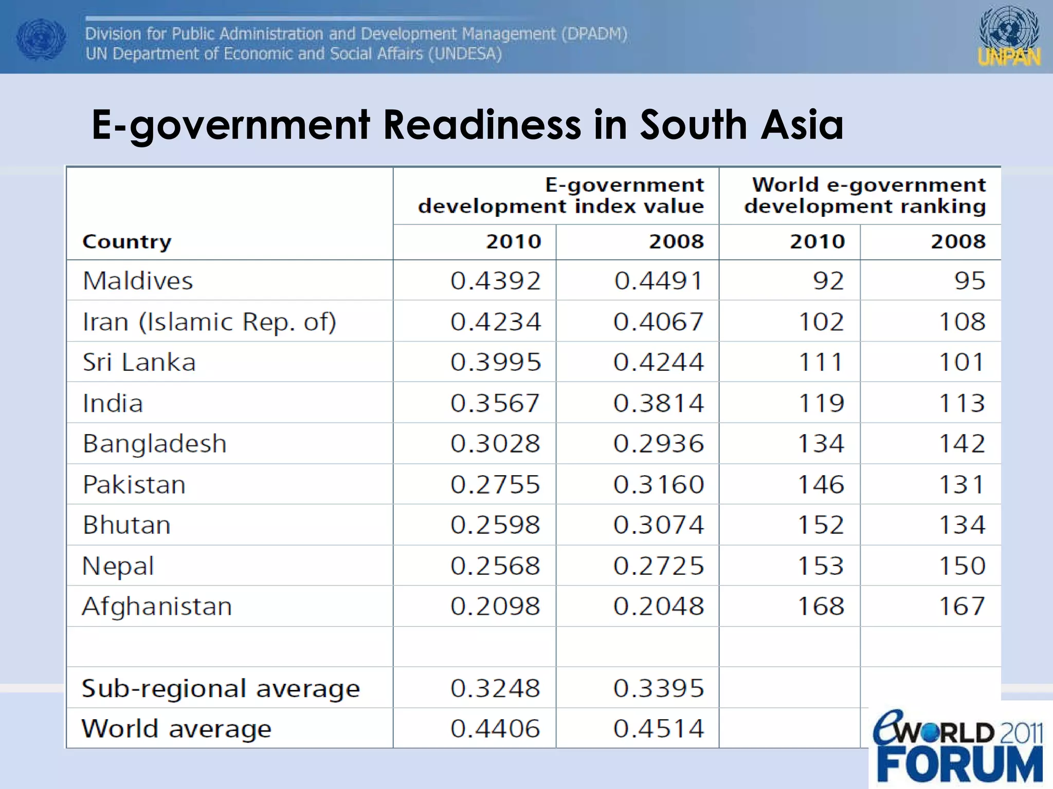Screen dimensions: 1053x789
Task: Click the India row label
Action: 113,403
